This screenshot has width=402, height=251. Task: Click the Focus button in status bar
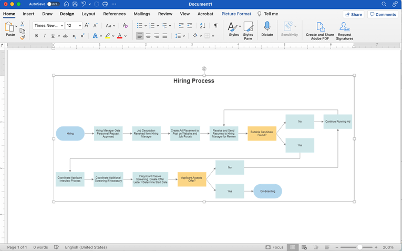pos(275,247)
